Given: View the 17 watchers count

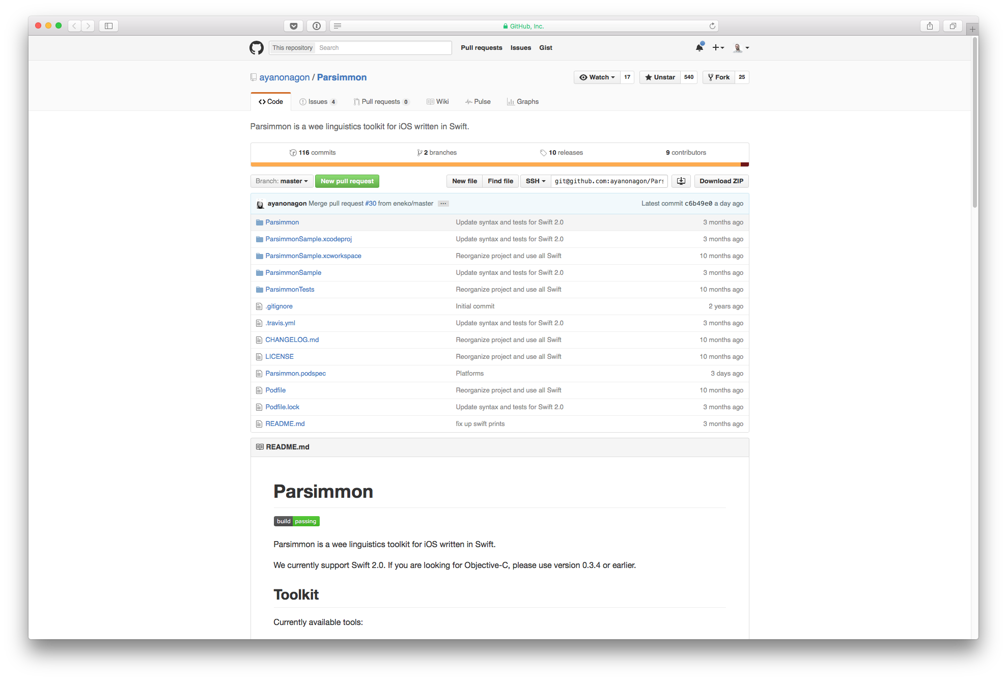Looking at the screenshot, I should (x=627, y=77).
